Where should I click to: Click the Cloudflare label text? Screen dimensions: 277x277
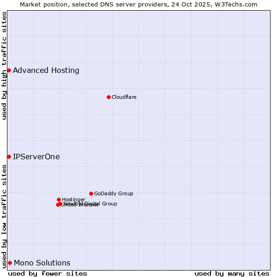point(124,97)
